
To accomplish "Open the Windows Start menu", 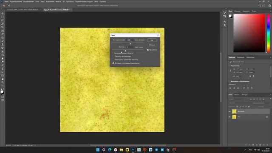I will click(x=98, y=150).
